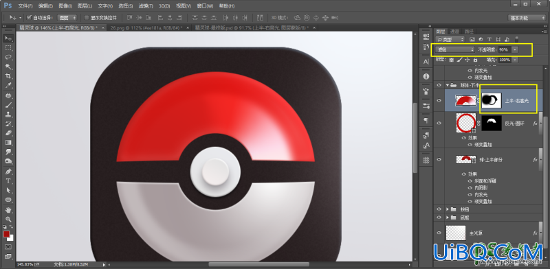Image resolution: width=550 pixels, height=269 pixels.
Task: Click the lock all padlock icon
Action: [475, 60]
